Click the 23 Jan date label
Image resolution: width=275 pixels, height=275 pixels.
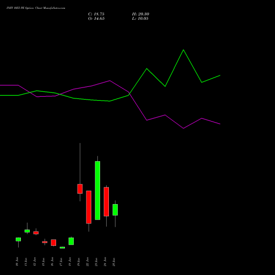click(96, 262)
